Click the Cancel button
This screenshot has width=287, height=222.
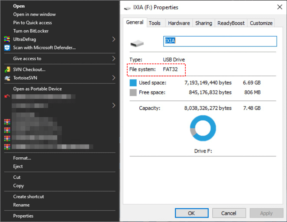(x=229, y=213)
